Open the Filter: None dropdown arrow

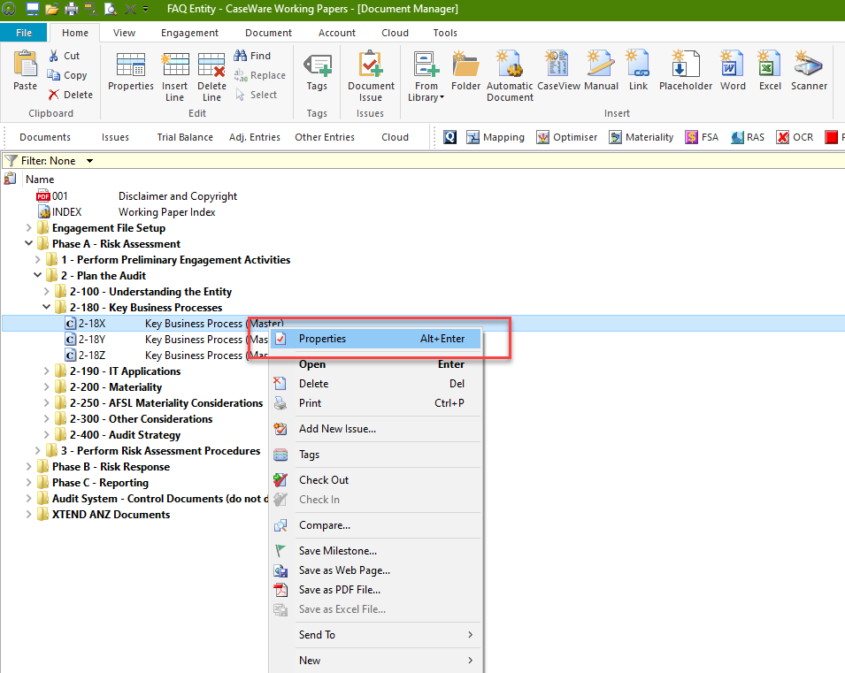90,161
